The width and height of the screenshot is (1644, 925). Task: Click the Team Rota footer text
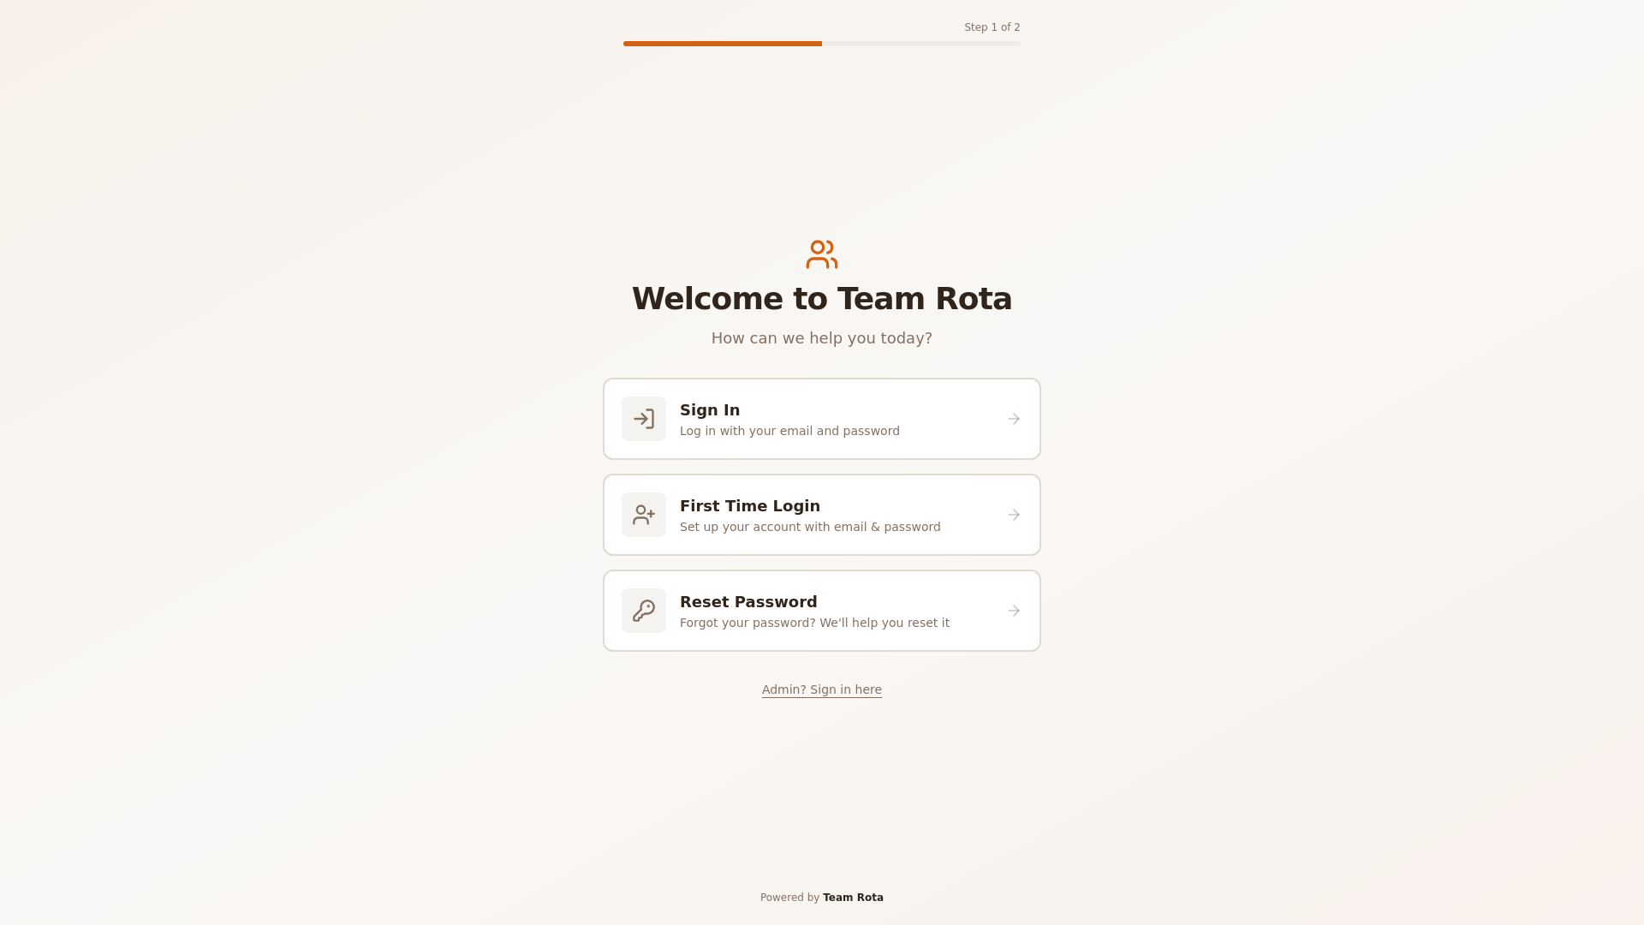click(853, 898)
